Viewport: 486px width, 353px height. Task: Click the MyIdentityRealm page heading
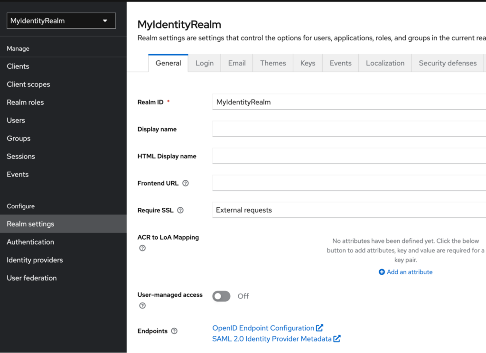click(x=179, y=25)
